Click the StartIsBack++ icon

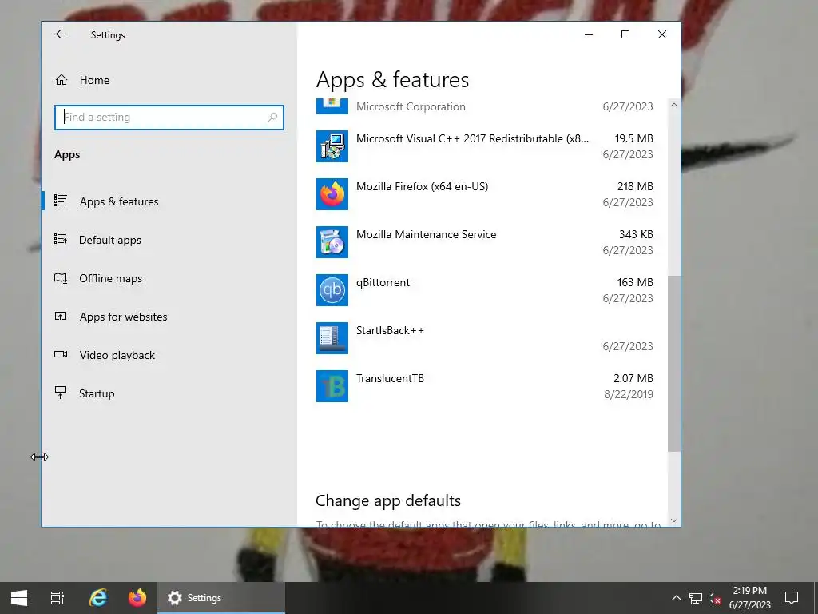(332, 338)
